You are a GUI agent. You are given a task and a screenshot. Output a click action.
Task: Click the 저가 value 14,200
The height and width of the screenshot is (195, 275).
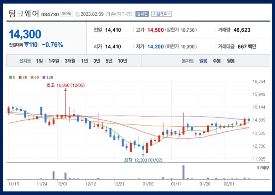click(155, 47)
